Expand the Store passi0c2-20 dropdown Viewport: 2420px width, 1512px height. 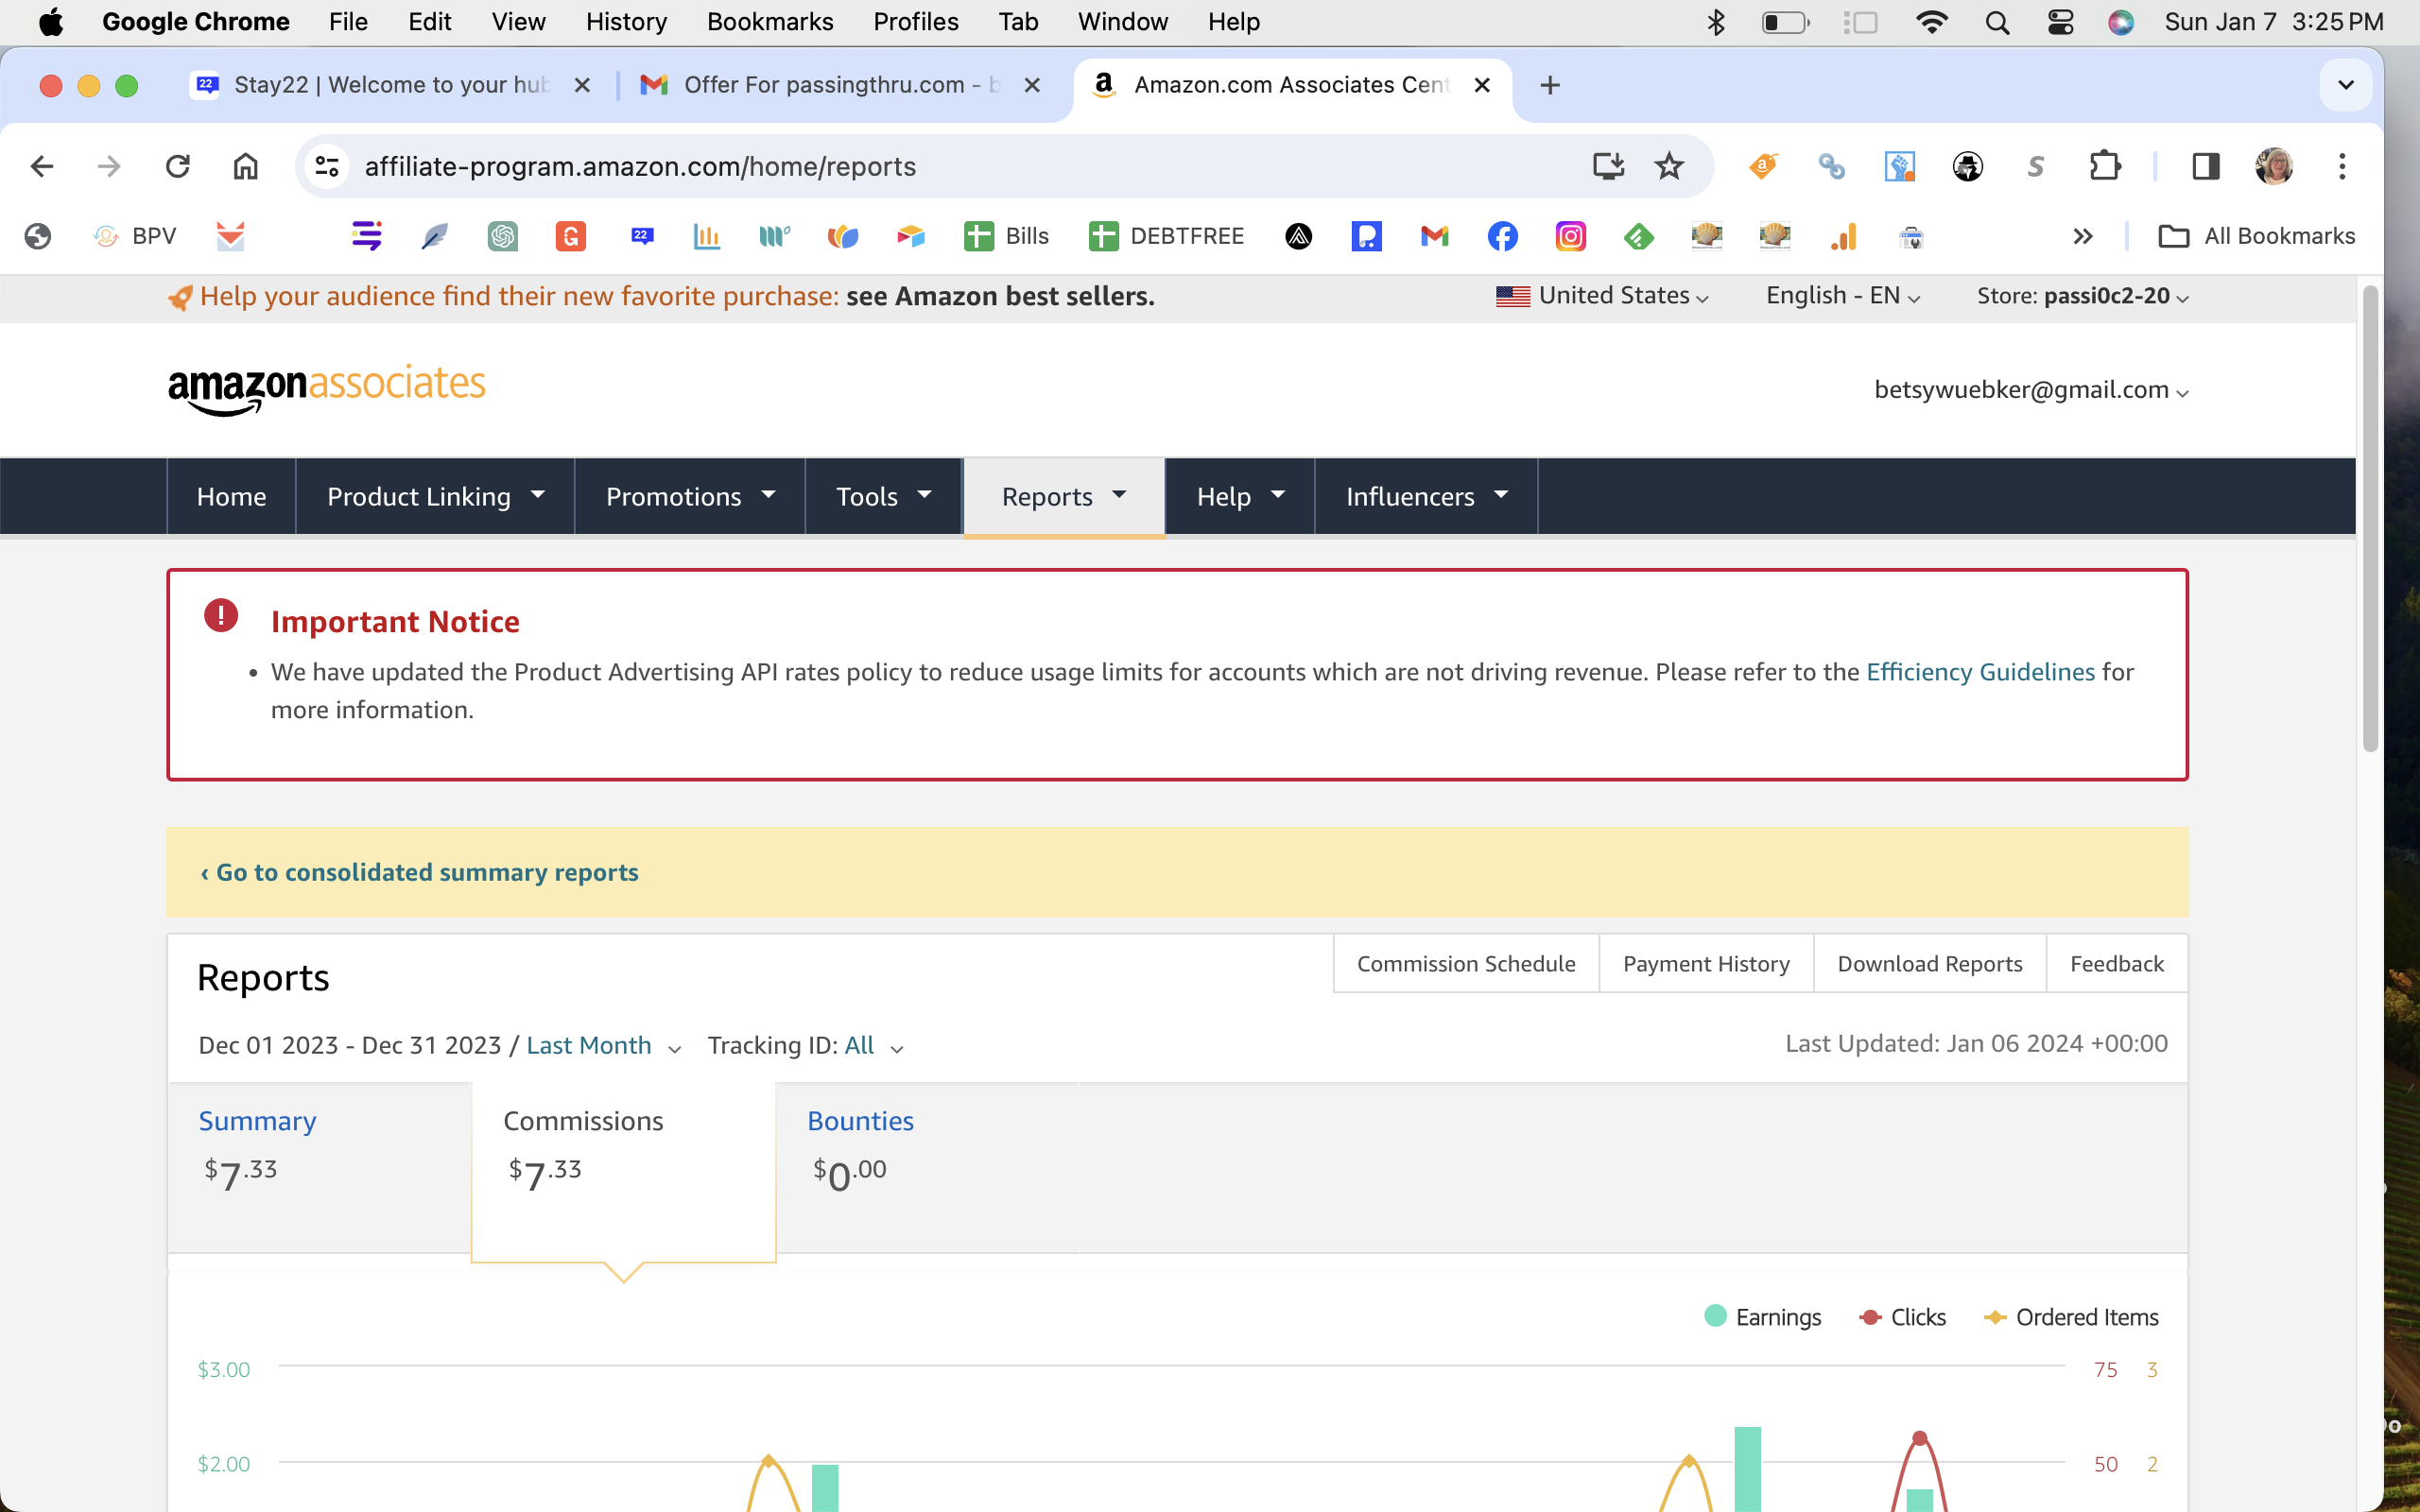click(x=2083, y=296)
